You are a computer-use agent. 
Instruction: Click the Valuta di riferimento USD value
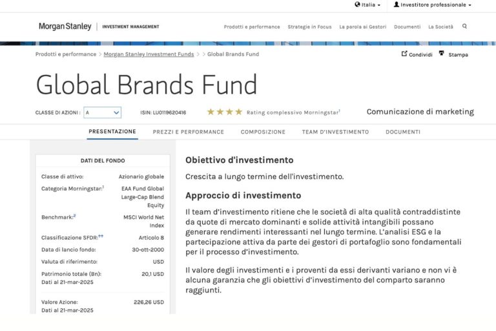pos(158,262)
